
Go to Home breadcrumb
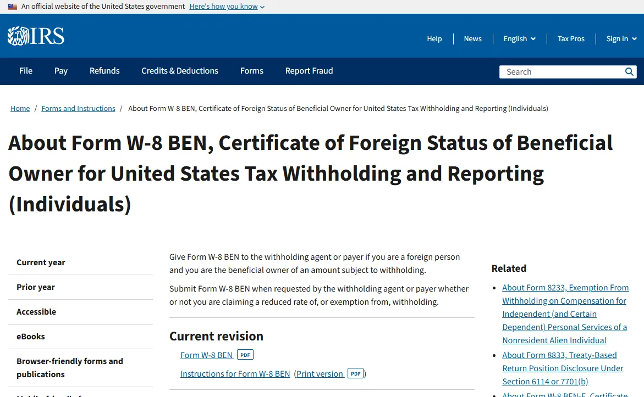click(20, 108)
